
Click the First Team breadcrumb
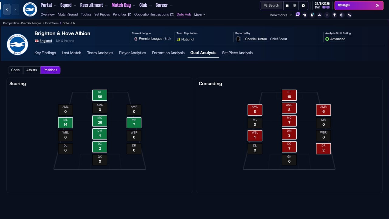point(52,23)
